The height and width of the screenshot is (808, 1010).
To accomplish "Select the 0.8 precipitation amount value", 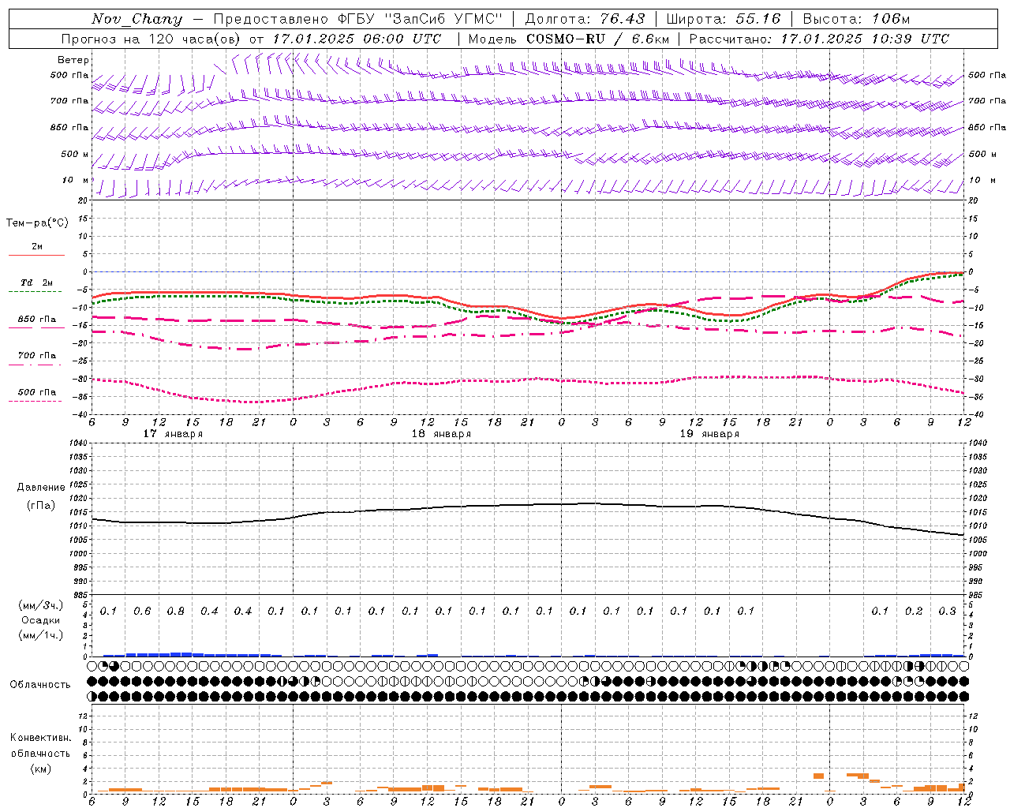I will (175, 612).
